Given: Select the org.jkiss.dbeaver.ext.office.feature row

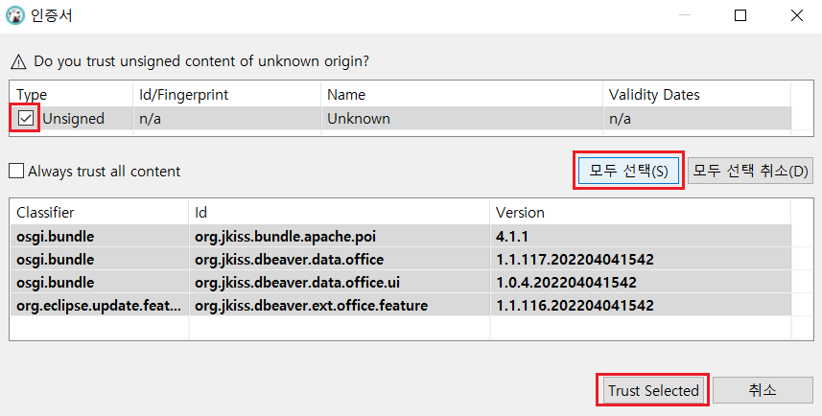Looking at the screenshot, I should tap(311, 305).
